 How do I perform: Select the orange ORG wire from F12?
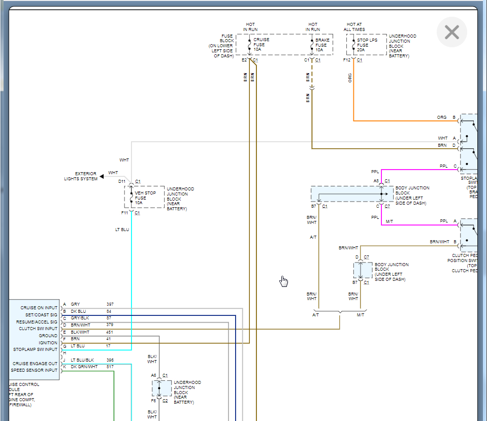coord(353,96)
